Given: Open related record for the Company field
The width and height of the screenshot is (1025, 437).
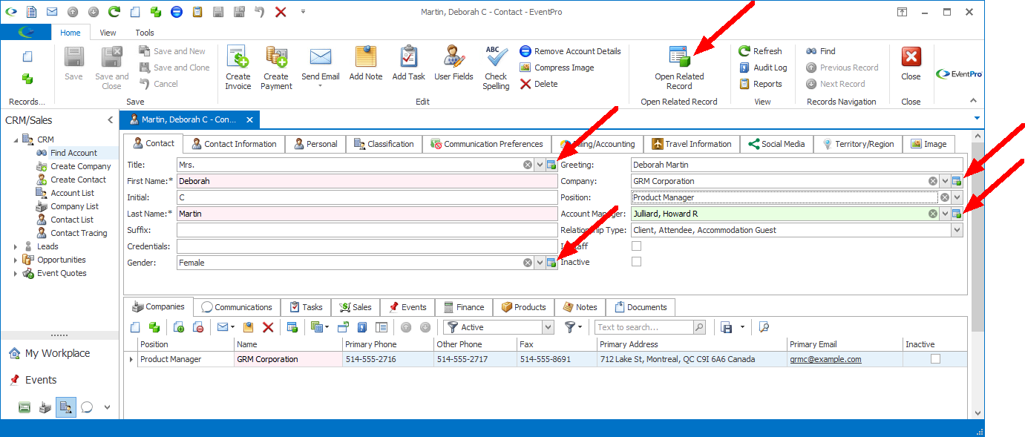Looking at the screenshot, I should pyautogui.click(x=957, y=181).
